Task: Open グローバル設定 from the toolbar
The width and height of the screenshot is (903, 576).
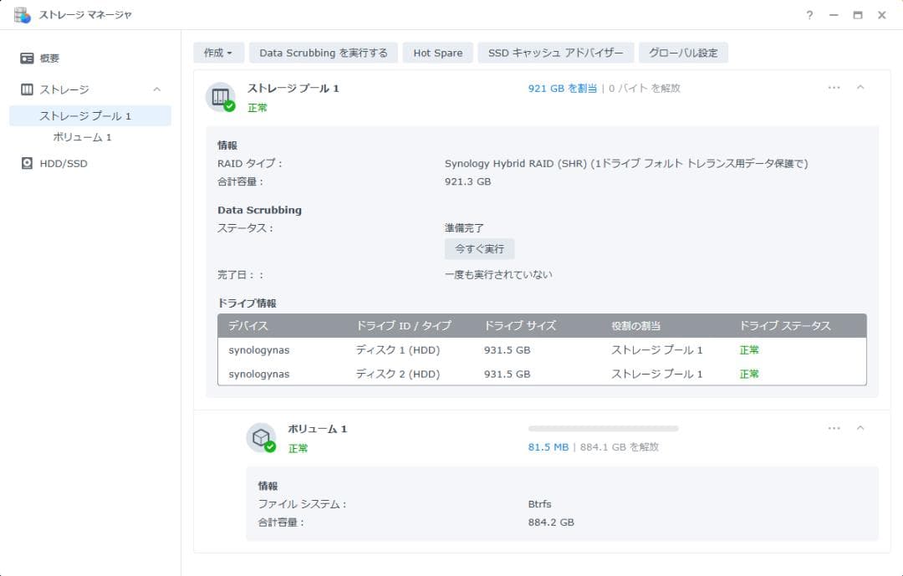Action: (682, 52)
